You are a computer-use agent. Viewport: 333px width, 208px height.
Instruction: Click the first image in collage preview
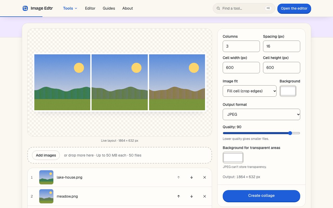tap(62, 82)
